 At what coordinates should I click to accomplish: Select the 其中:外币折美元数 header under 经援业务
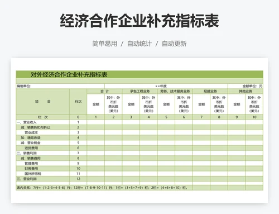[x=219, y=104]
